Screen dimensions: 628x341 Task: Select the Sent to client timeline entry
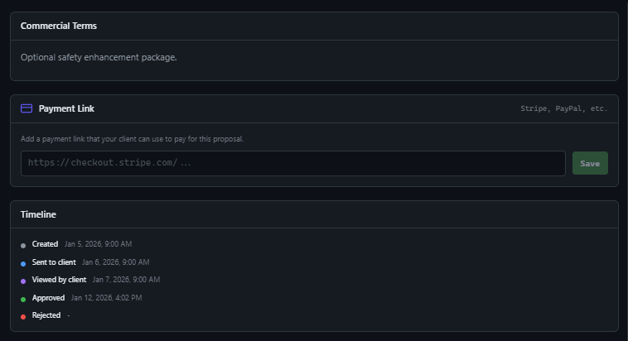pyautogui.click(x=54, y=262)
